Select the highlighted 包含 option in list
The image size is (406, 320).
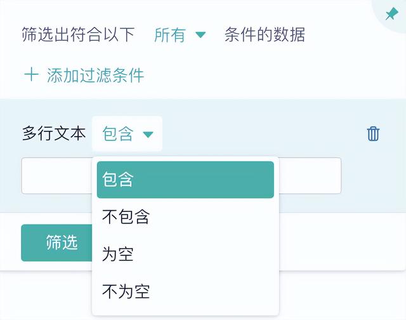tap(185, 180)
